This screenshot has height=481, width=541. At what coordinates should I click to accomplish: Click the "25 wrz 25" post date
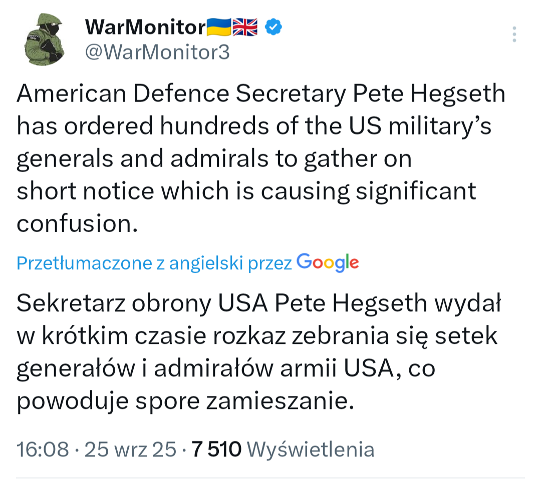pos(130,449)
